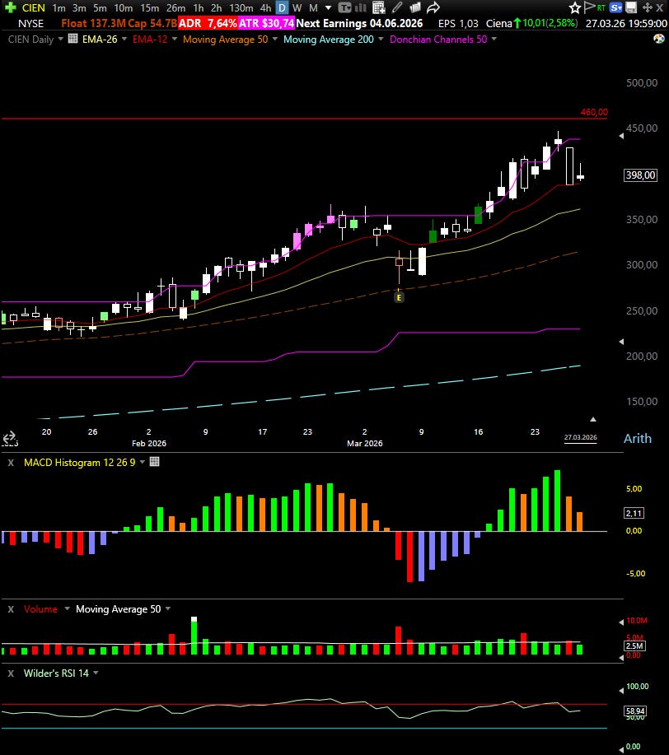Viewport: 669px width, 755px height.
Task: Select the 2h timeframe
Action: pos(217,7)
